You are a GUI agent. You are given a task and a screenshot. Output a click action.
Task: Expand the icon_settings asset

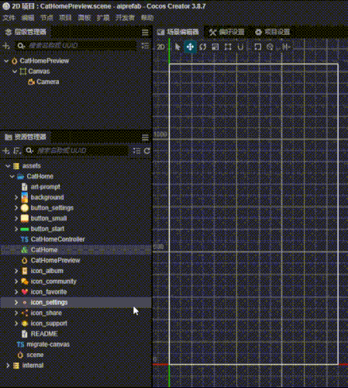click(16, 303)
